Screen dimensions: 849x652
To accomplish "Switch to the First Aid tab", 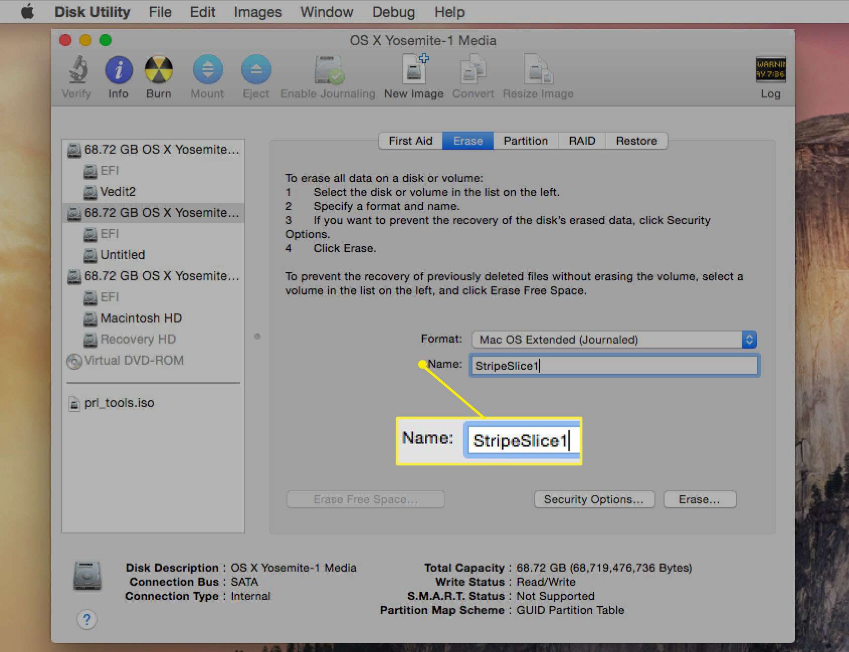I will click(x=411, y=141).
